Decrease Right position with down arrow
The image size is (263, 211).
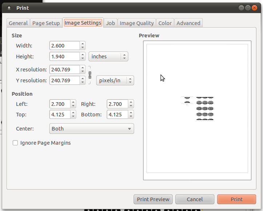coord(131,106)
